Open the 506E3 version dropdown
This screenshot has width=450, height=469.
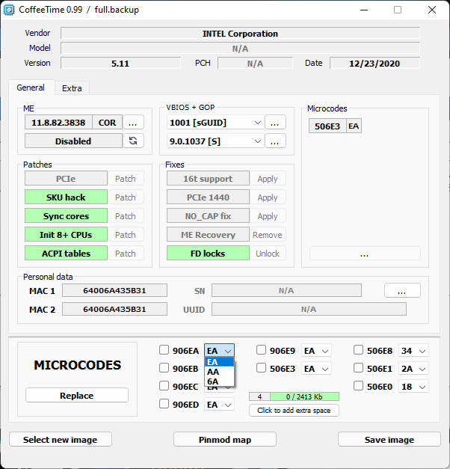(316, 369)
